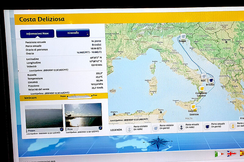This screenshot has width=244, height=162.
Task: Click the Siracusa label on map
Action: point(194,114)
